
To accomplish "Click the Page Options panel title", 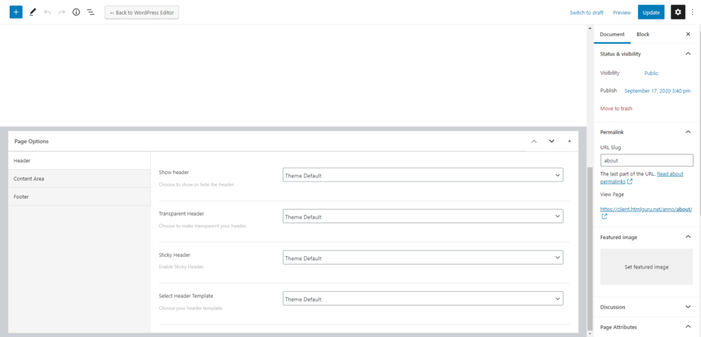I will pos(31,141).
